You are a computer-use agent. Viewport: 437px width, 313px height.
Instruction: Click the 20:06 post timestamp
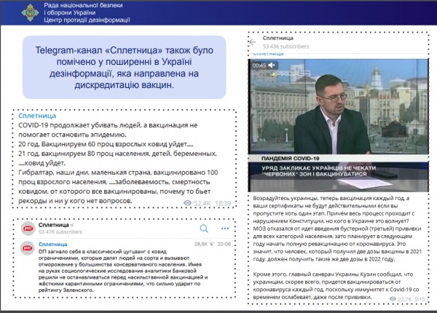click(224, 245)
